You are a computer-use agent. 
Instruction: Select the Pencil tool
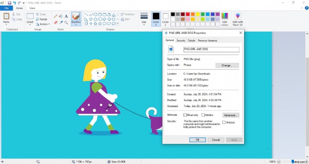56,16
